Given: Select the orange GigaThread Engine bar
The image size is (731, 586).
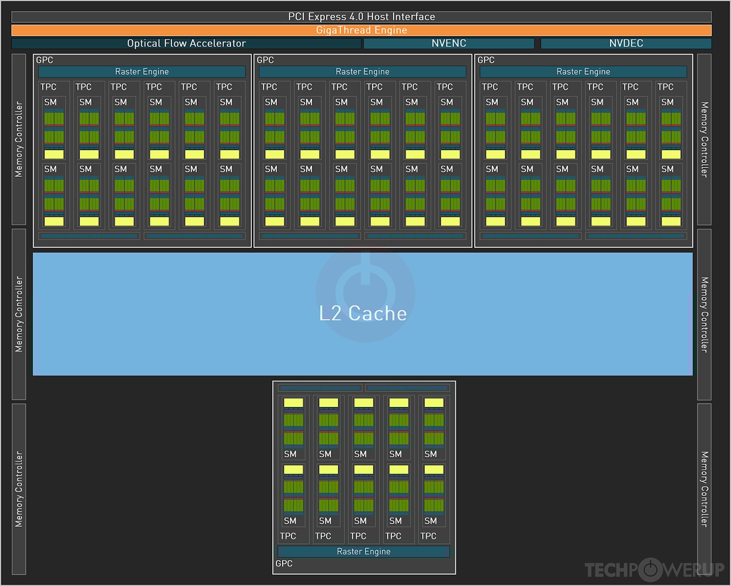Looking at the screenshot, I should point(361,30).
